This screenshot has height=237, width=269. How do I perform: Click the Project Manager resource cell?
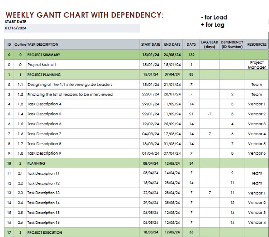pos(257,65)
